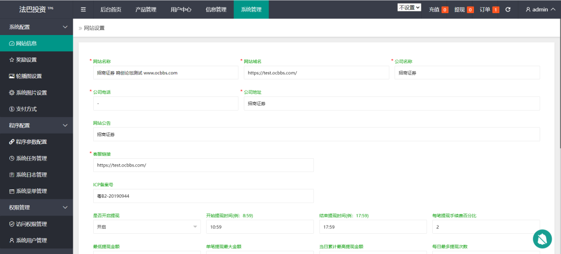The image size is (561, 254).
Task: Open 支付方式 settings
Action: pos(37,109)
